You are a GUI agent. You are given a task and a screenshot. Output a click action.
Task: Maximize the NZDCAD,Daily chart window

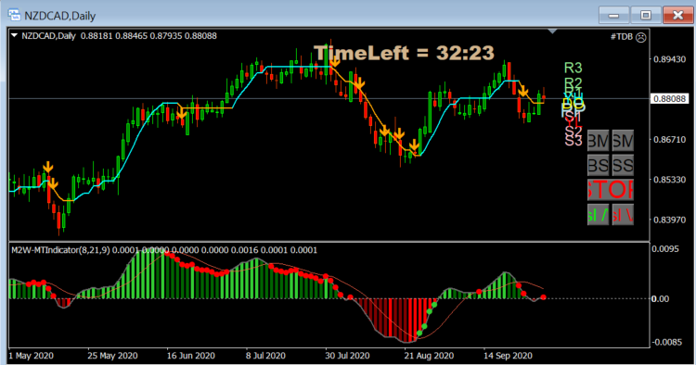[x=645, y=15]
